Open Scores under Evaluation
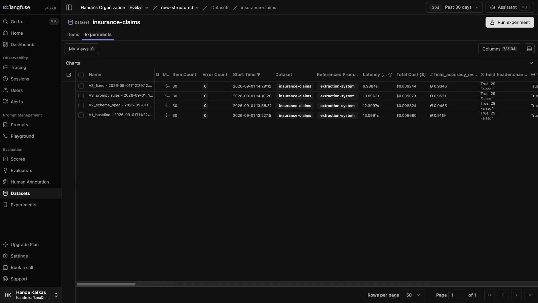538x303 pixels. (x=31, y=159)
